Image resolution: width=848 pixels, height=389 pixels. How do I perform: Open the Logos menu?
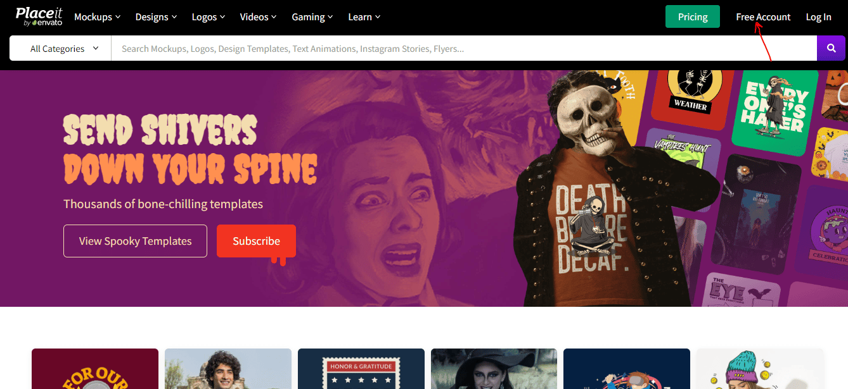click(209, 17)
